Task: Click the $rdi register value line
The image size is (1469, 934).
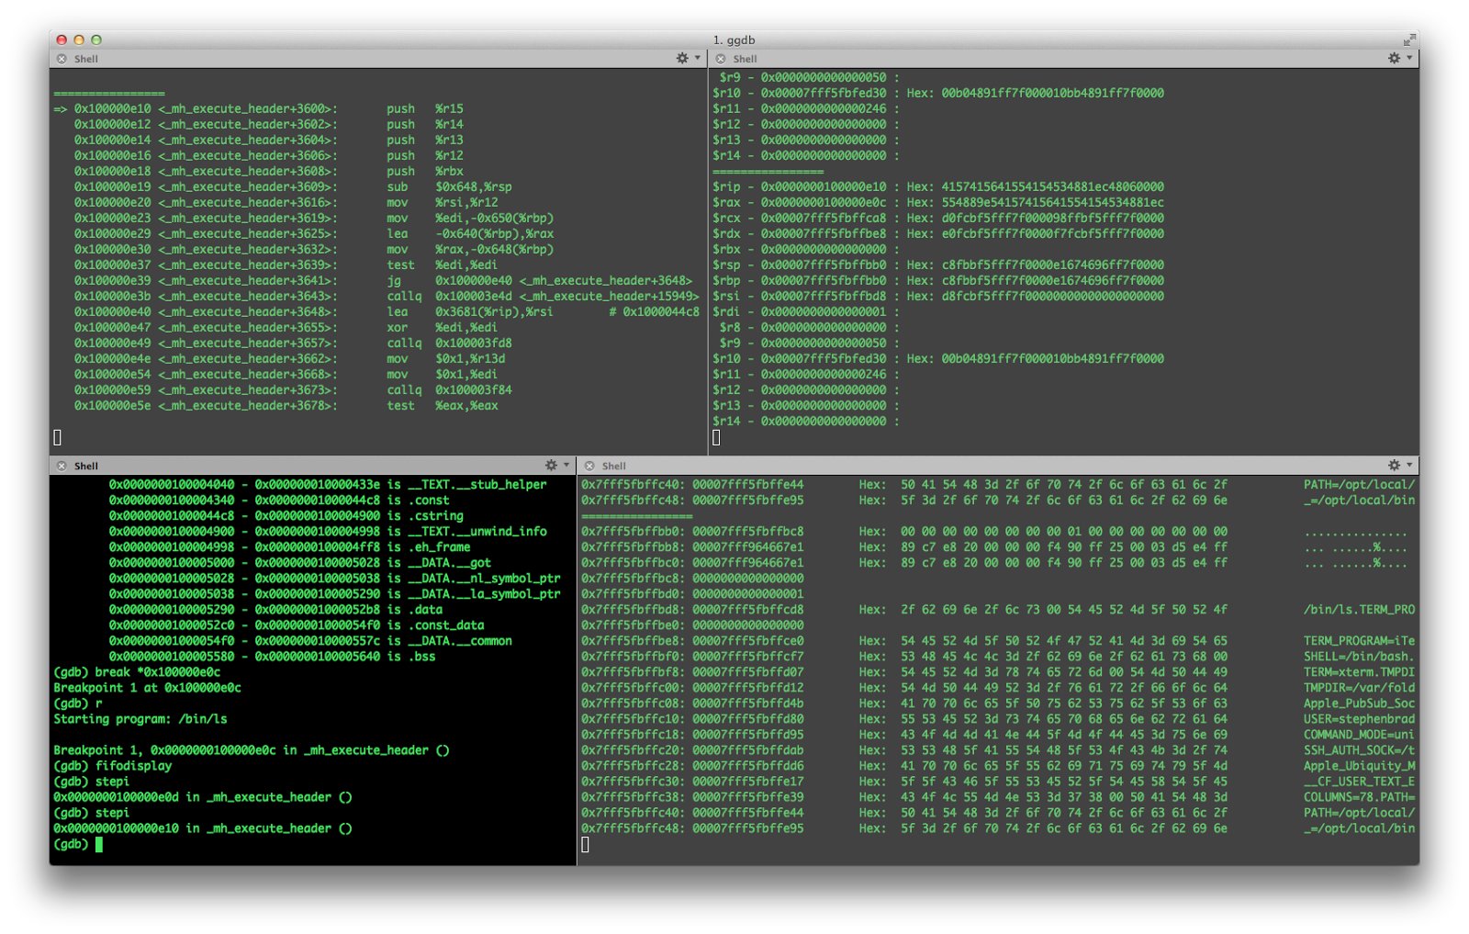Action: tap(806, 312)
